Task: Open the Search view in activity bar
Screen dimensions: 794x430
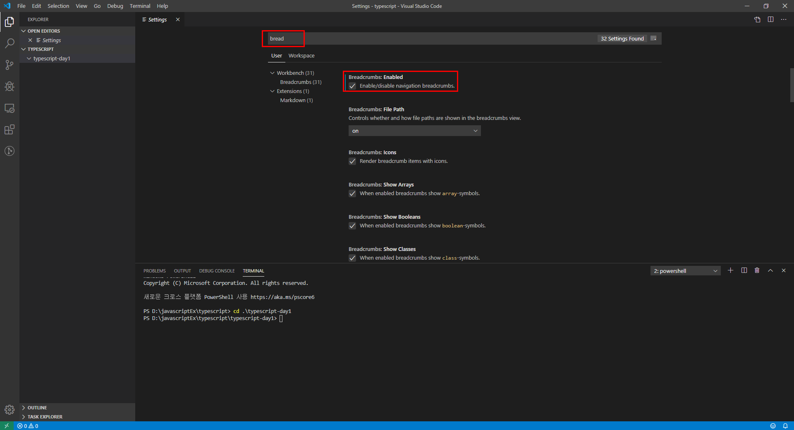Action: point(10,43)
